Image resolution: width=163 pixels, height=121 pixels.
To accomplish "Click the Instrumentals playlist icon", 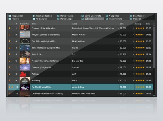I will pyautogui.click(x=107, y=19).
